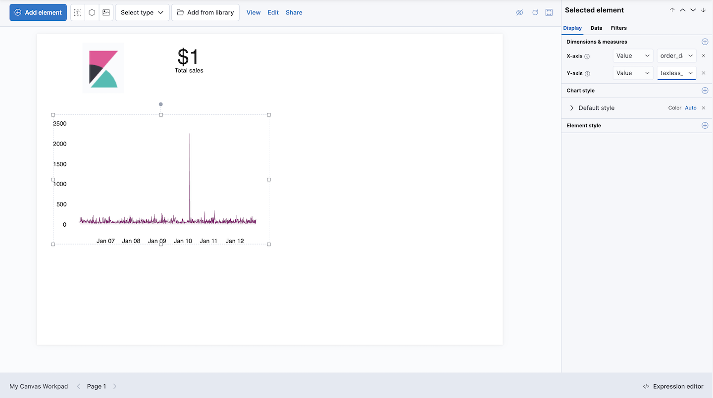Open Add from library
The height and width of the screenshot is (398, 713).
pyautogui.click(x=205, y=12)
